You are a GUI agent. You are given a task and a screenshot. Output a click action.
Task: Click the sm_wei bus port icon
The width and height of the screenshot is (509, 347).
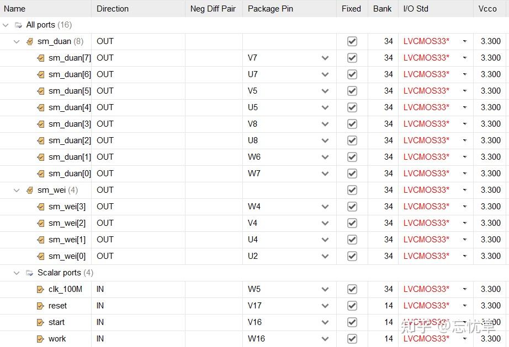coord(30,190)
